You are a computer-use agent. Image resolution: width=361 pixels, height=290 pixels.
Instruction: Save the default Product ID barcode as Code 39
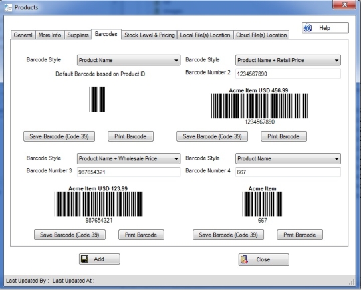tap(59, 136)
